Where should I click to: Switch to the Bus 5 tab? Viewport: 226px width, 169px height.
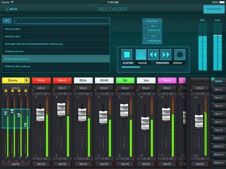pyautogui.click(x=218, y=122)
